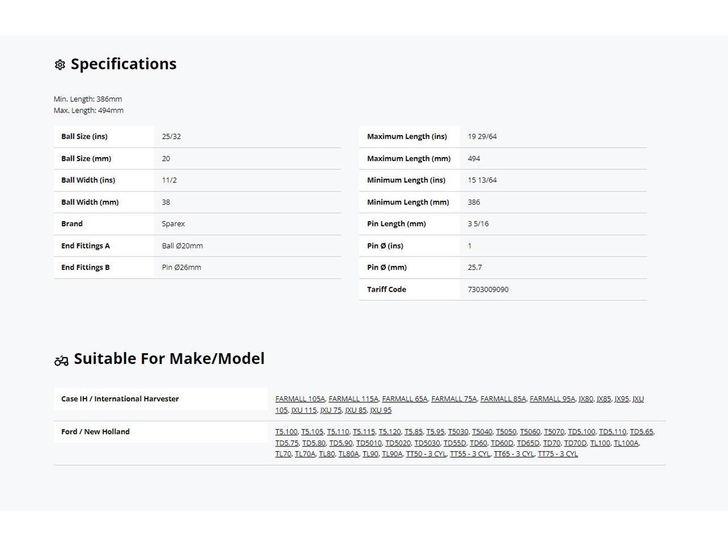Click the Tariff Code value 7303009090

tap(488, 289)
